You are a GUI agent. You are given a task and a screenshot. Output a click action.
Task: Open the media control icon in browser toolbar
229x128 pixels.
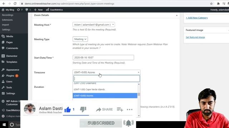tap(224, 4)
